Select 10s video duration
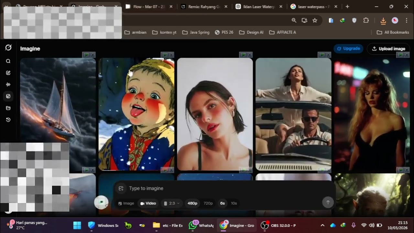Screen dimensions: 414x233 pos(234,203)
